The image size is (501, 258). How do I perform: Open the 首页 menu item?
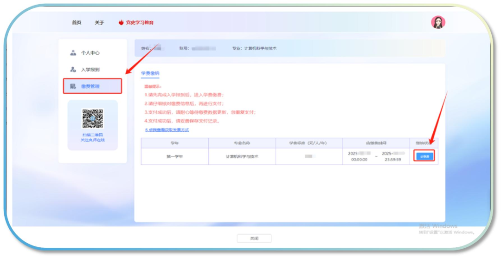pyautogui.click(x=77, y=23)
